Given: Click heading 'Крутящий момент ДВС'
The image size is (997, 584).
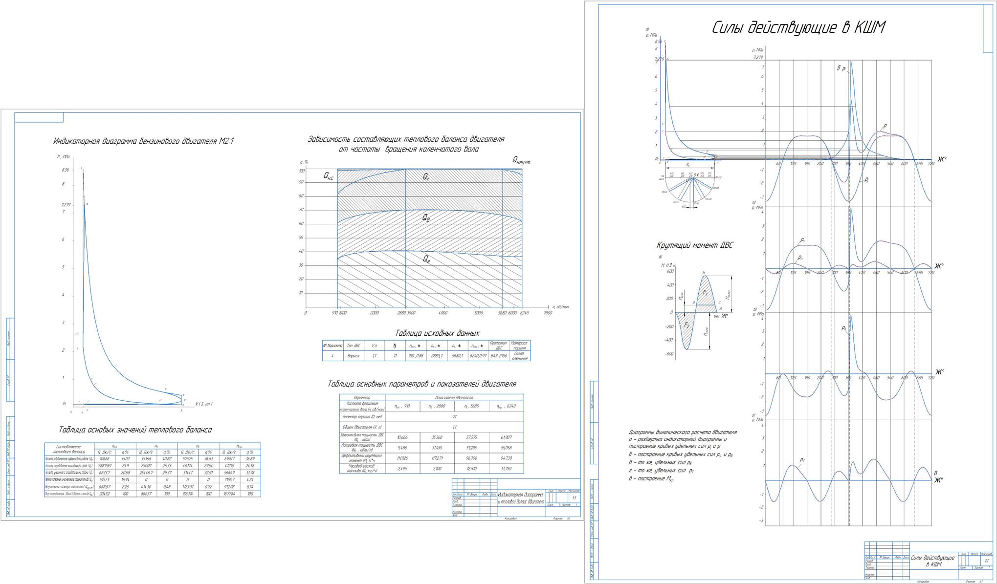Looking at the screenshot, I should 695,246.
